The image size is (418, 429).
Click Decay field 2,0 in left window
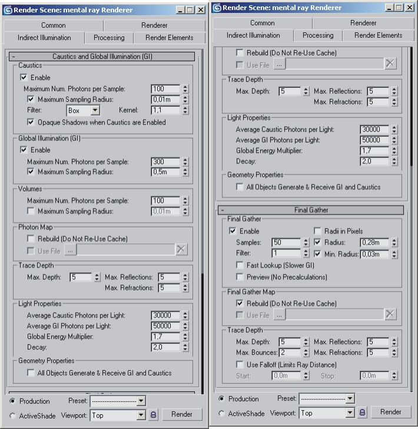point(165,347)
